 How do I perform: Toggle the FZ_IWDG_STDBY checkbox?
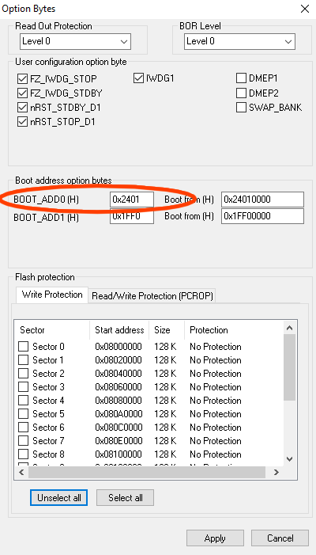coord(22,93)
